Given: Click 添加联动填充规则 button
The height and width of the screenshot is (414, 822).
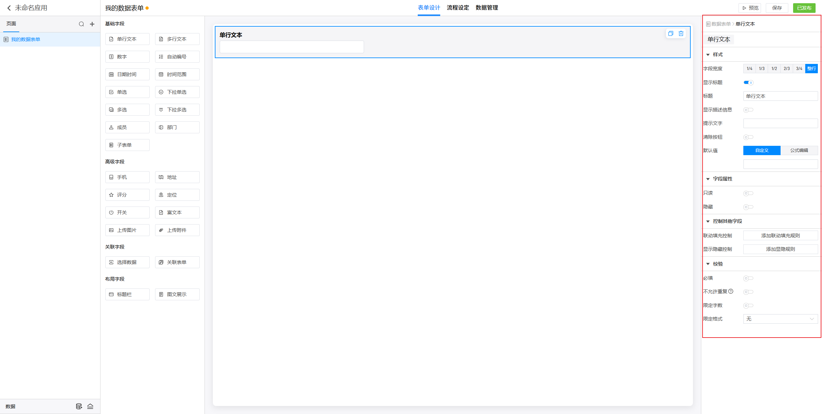Looking at the screenshot, I should pyautogui.click(x=780, y=235).
